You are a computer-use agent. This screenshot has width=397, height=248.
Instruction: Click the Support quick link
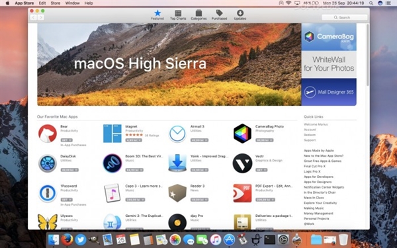pos(310,140)
